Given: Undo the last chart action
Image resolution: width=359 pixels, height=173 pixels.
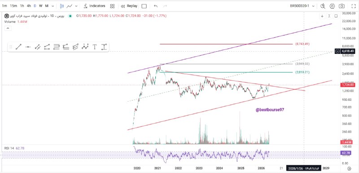Looking at the screenshot, I should [156, 6].
